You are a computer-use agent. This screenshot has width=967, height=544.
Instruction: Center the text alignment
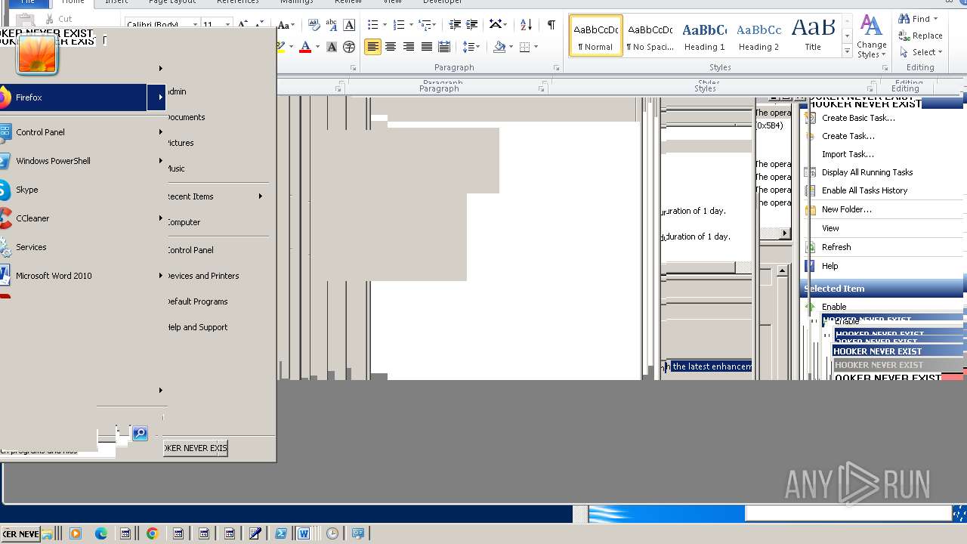coord(391,47)
